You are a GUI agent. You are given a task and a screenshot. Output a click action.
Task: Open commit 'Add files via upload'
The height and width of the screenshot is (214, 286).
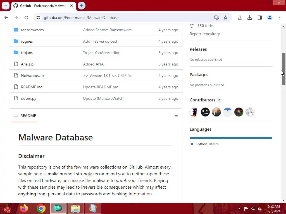point(100,41)
